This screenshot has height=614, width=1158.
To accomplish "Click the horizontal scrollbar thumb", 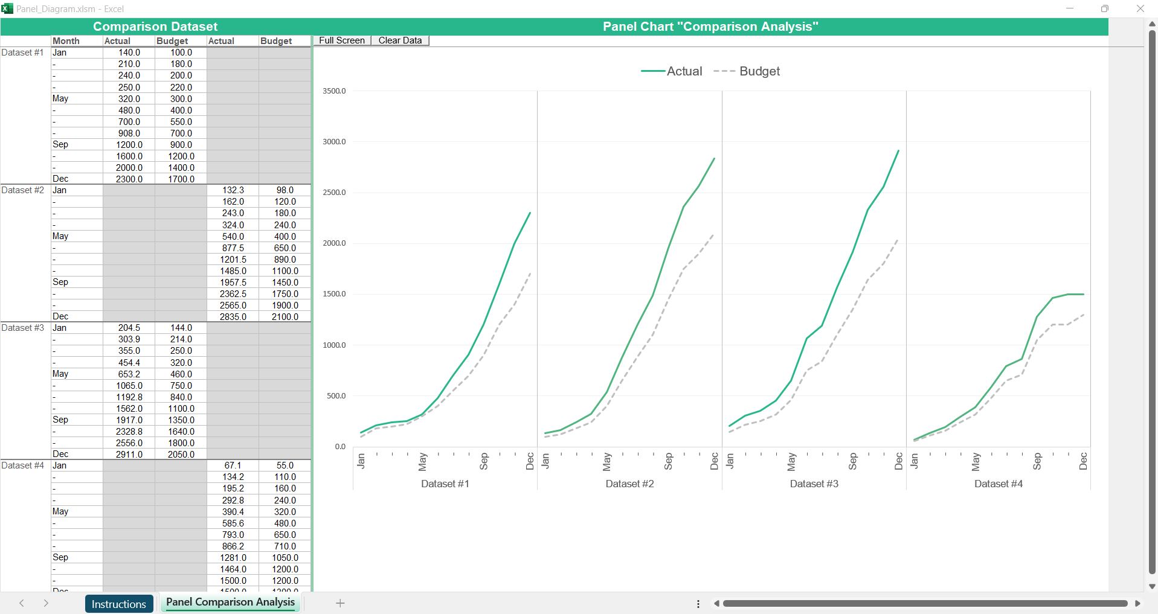I will click(x=924, y=603).
